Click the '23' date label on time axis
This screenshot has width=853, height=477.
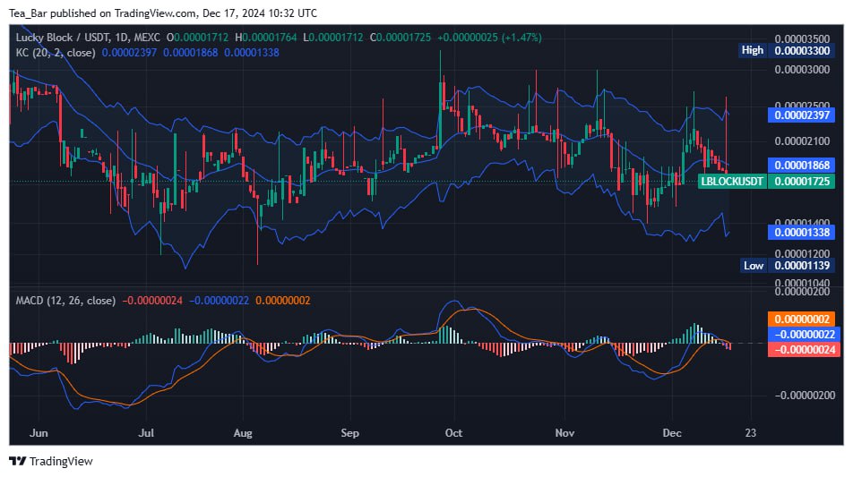[x=751, y=433]
